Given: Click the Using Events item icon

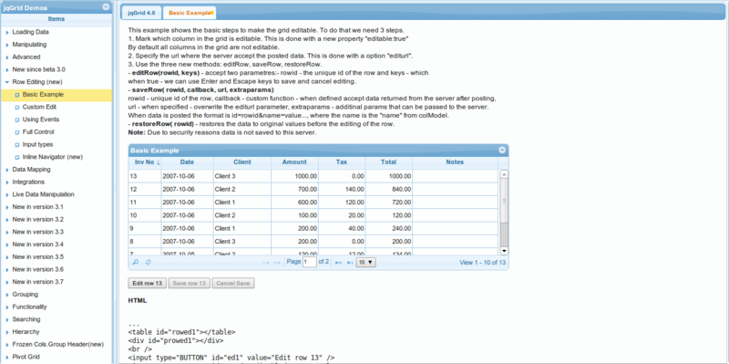Looking at the screenshot, I should (17, 120).
